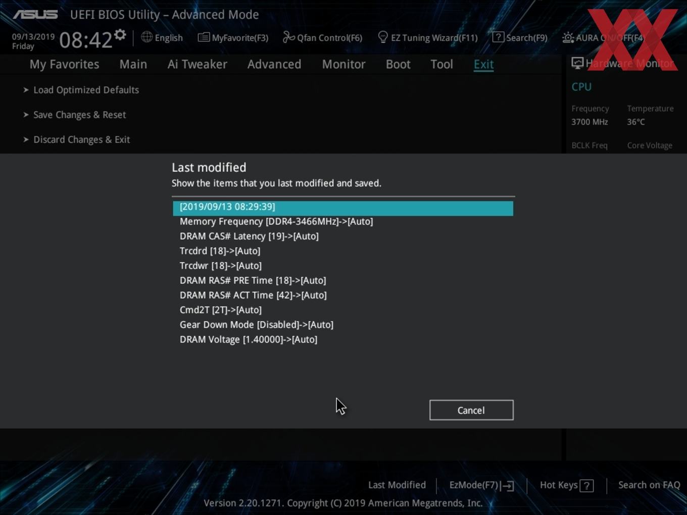Click the settings gear next to the clock
Viewport: 687px width, 515px height.
click(x=120, y=35)
